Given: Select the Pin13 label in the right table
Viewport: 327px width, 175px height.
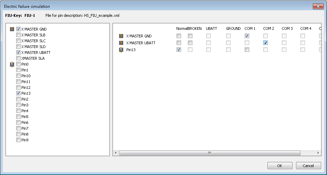Looking at the screenshot, I should (x=131, y=50).
